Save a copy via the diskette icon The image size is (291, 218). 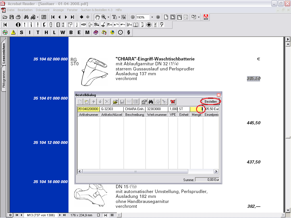pyautogui.click(x=11, y=17)
